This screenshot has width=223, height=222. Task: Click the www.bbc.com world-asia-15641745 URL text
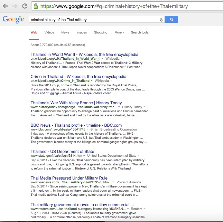[58, 129]
